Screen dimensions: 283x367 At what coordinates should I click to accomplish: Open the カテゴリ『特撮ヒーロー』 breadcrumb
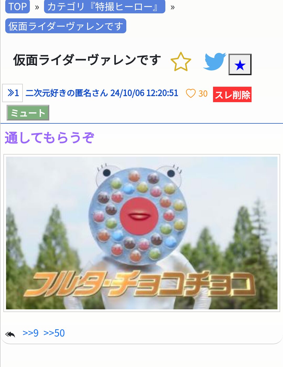pos(105,7)
